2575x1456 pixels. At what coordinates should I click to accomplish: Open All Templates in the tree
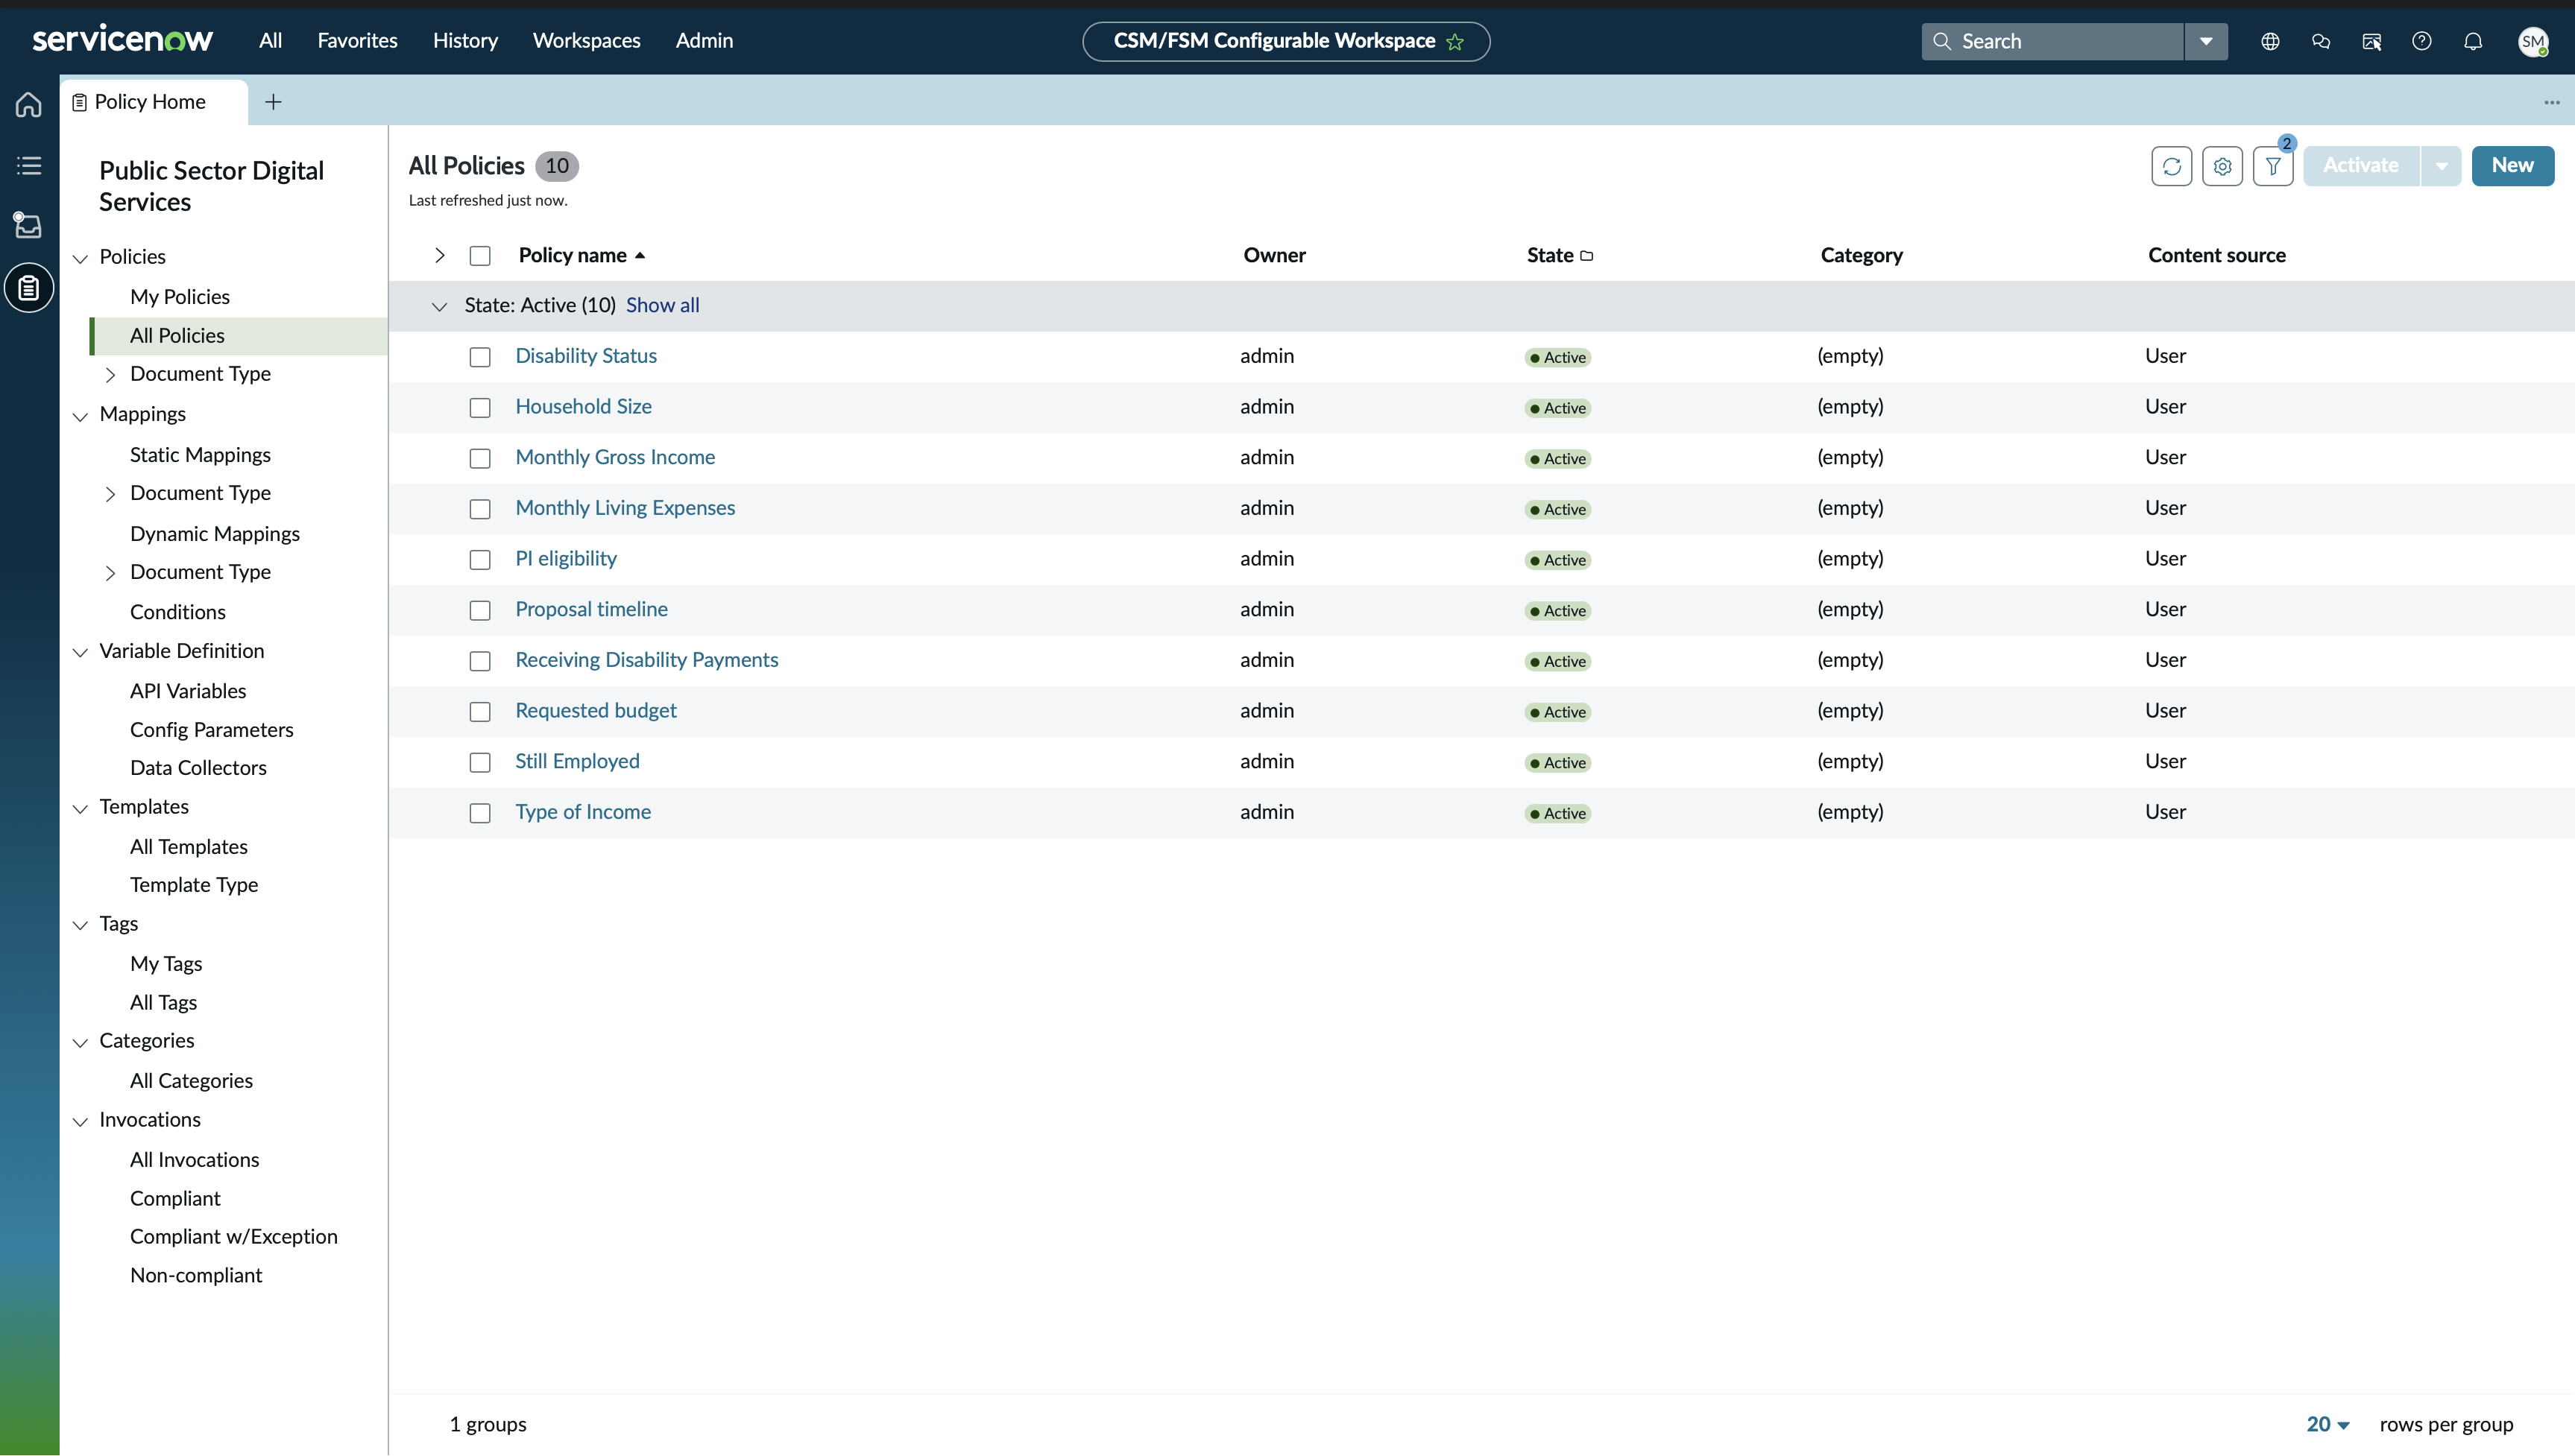click(189, 847)
